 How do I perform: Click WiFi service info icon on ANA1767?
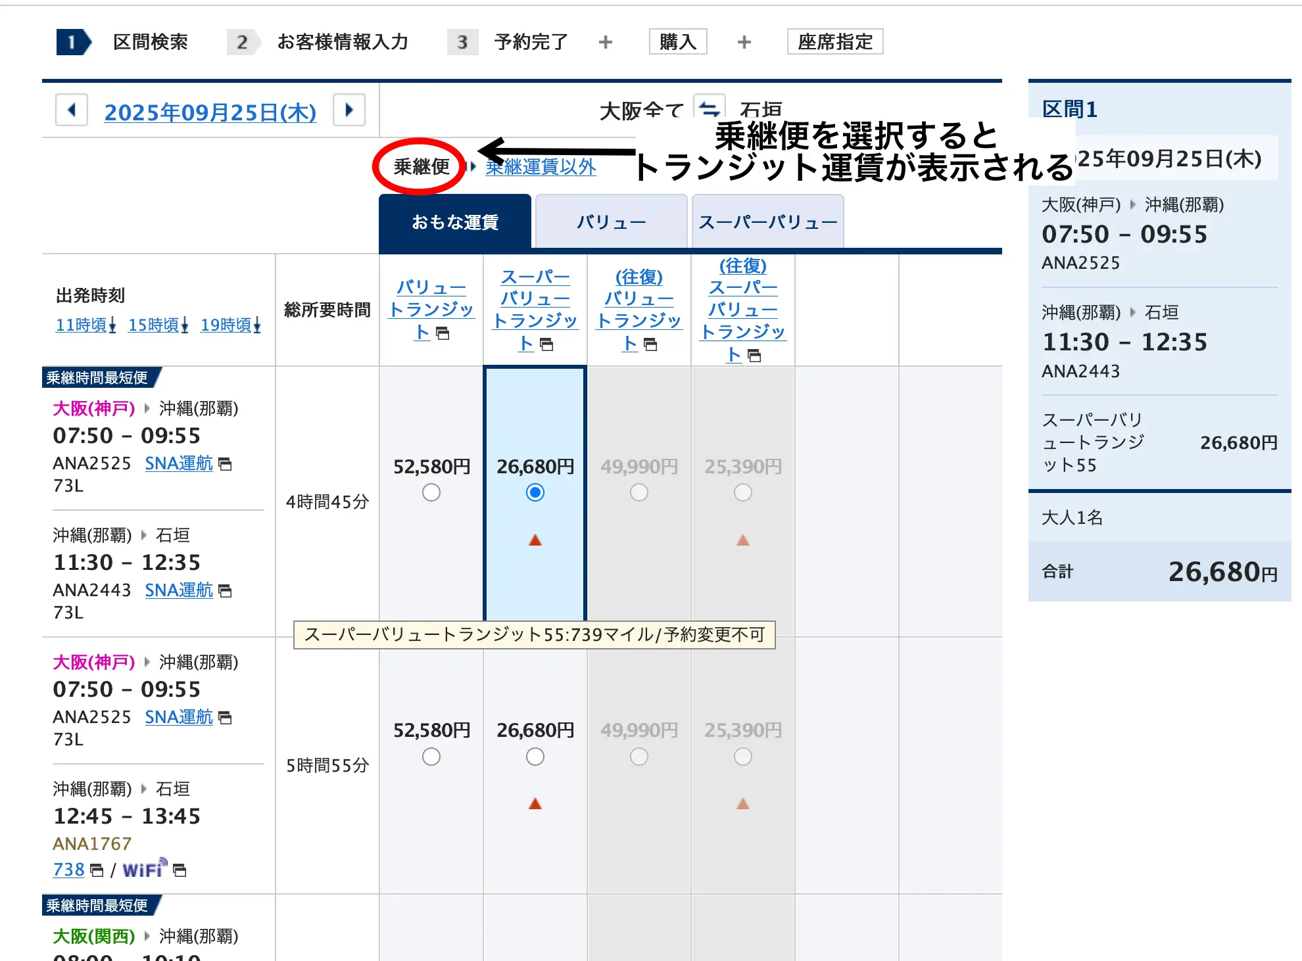coord(145,870)
